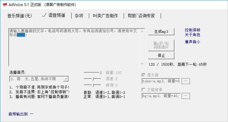Click the 激励: 语速1-2,音调1-2 text
The height and width of the screenshot is (122, 228).
coord(104,92)
